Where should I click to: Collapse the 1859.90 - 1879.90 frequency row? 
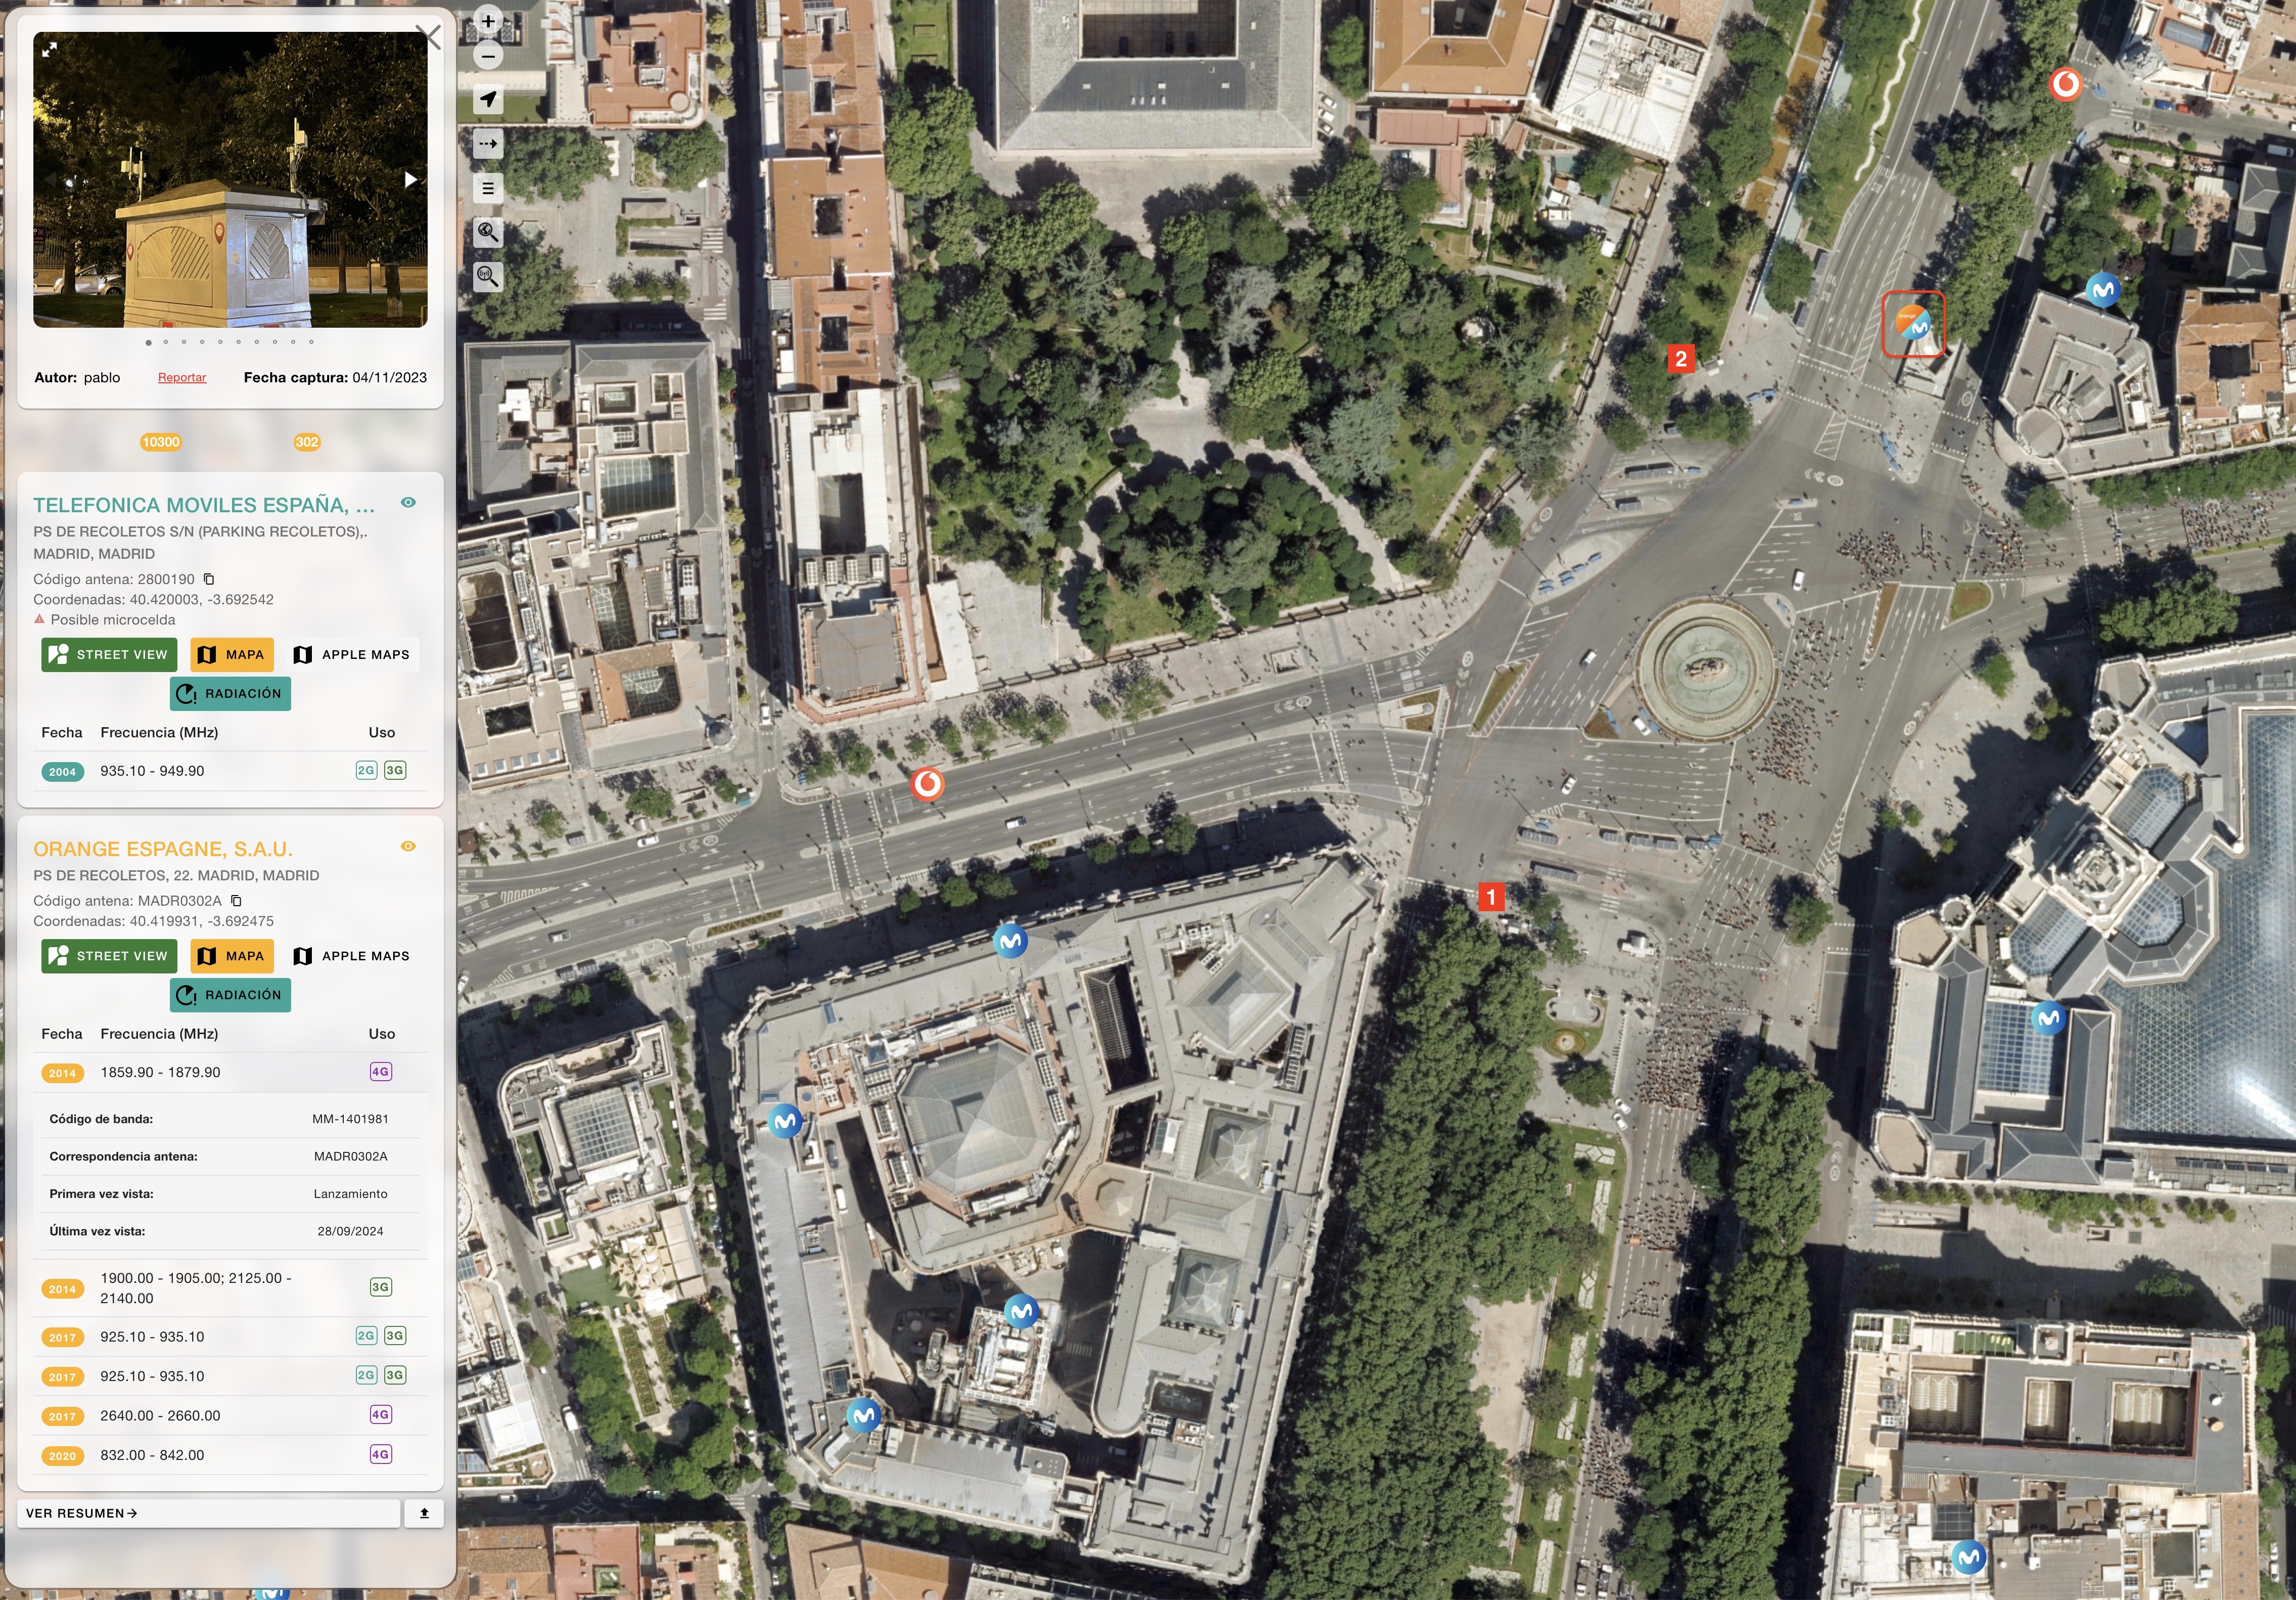pos(230,1073)
